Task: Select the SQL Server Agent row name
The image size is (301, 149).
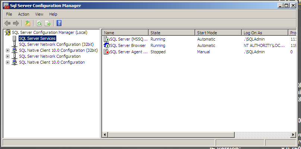Action: pyautogui.click(x=129, y=52)
